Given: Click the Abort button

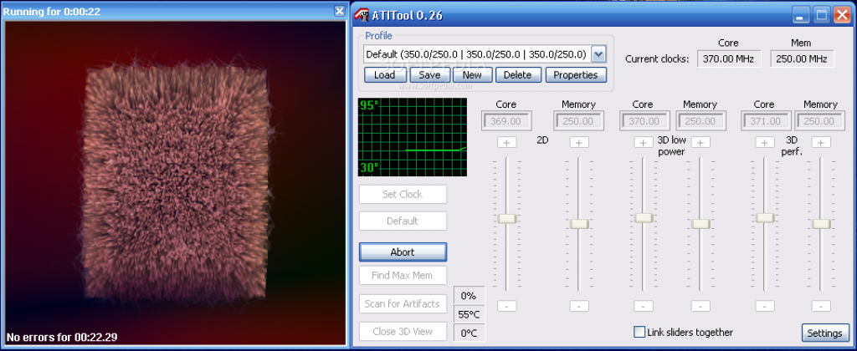Looking at the screenshot, I should 403,252.
